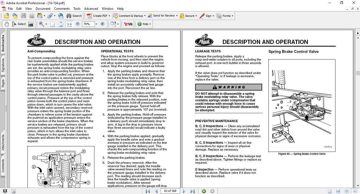Click the page number input field
Image resolution: width=360 pixels, height=194 pixels.
tap(170, 191)
